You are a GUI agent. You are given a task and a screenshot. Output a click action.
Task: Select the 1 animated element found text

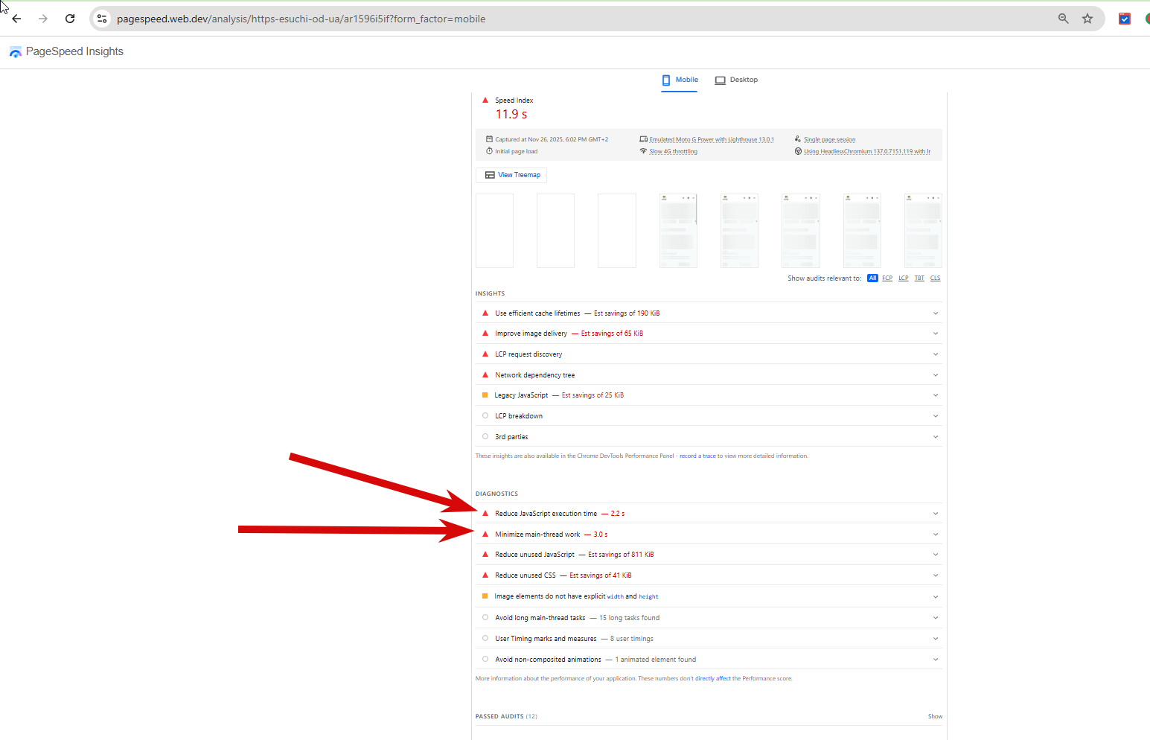[x=655, y=660]
